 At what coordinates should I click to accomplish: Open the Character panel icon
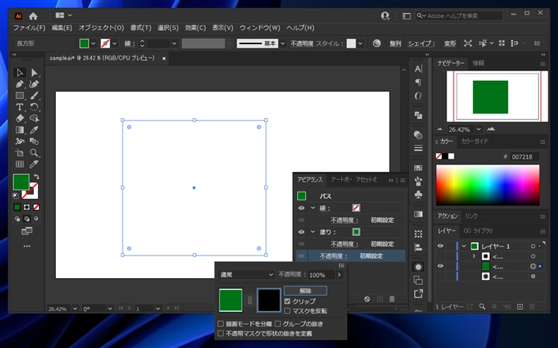418,69
